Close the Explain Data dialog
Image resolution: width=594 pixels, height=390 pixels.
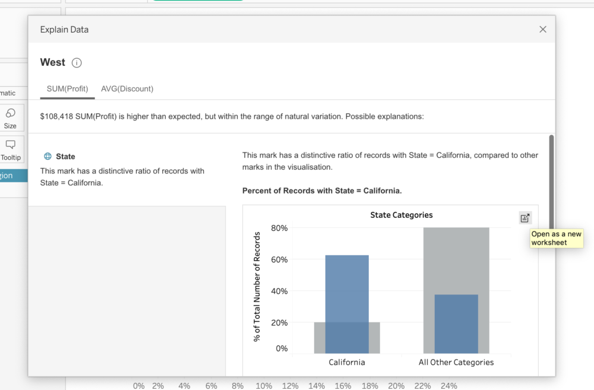tap(542, 28)
